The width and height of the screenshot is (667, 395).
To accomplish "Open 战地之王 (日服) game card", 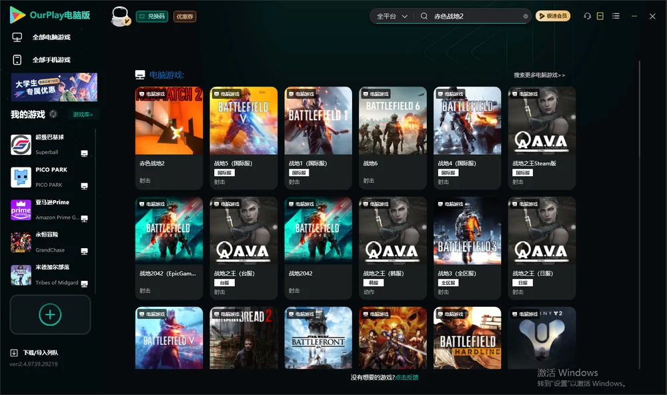I will point(542,248).
